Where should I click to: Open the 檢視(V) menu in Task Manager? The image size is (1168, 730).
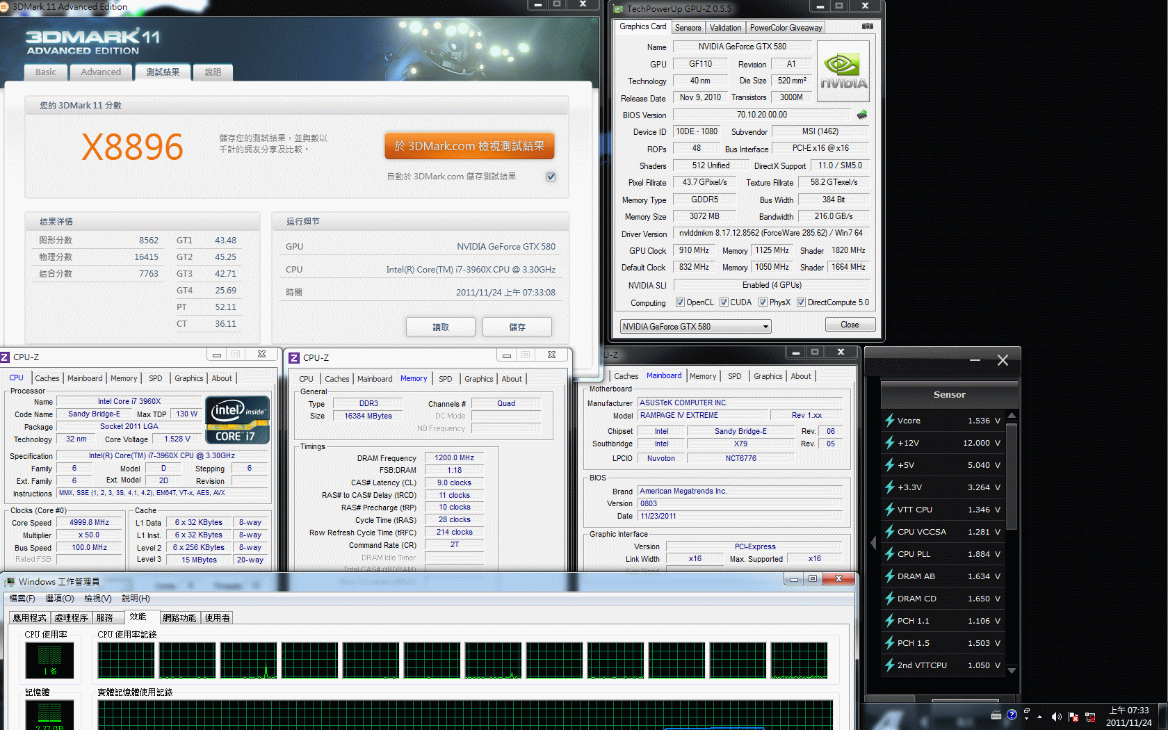click(x=97, y=599)
